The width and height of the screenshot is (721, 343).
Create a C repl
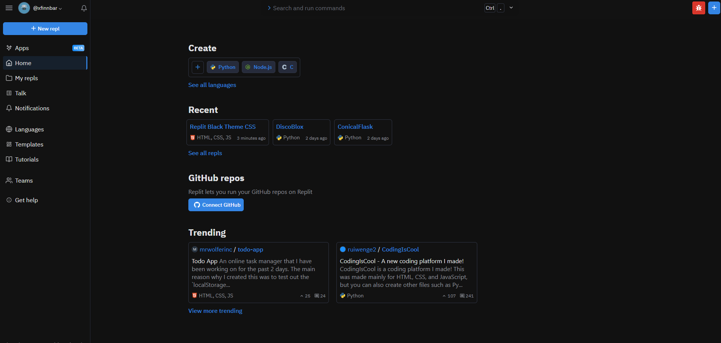(x=288, y=67)
